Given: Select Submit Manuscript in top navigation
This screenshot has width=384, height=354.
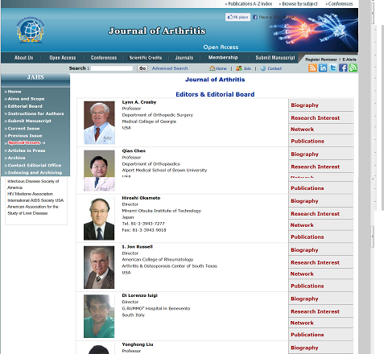Looking at the screenshot, I should pyautogui.click(x=275, y=58).
